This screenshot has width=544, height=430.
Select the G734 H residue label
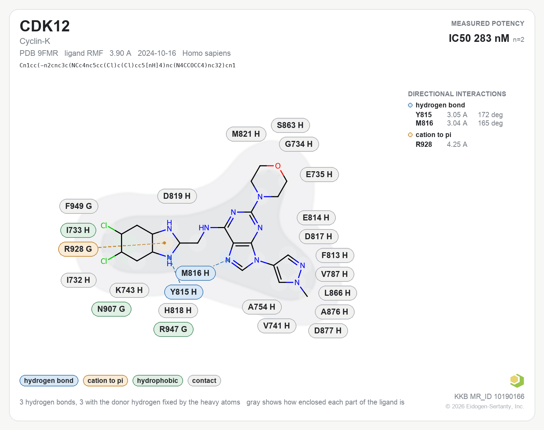click(x=299, y=144)
